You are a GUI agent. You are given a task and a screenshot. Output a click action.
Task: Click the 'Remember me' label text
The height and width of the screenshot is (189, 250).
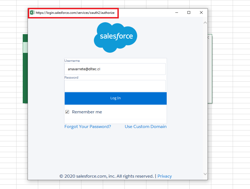click(x=87, y=112)
